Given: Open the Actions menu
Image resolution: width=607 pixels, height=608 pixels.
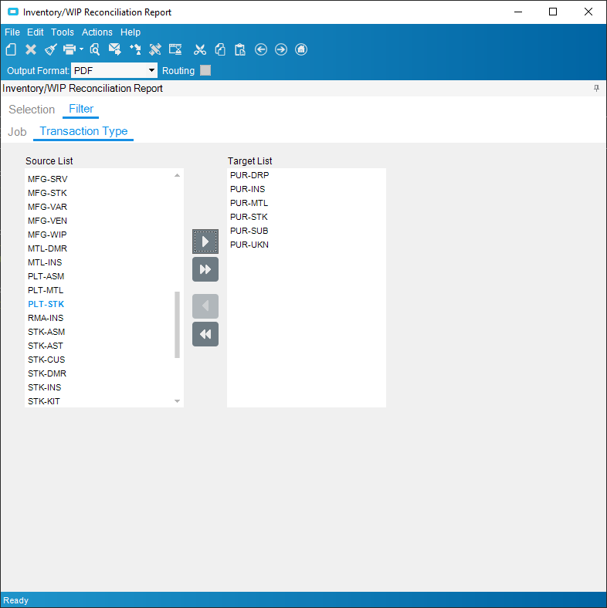Looking at the screenshot, I should click(97, 32).
